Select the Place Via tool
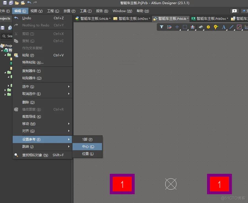248x203 pixels. coord(216,27)
